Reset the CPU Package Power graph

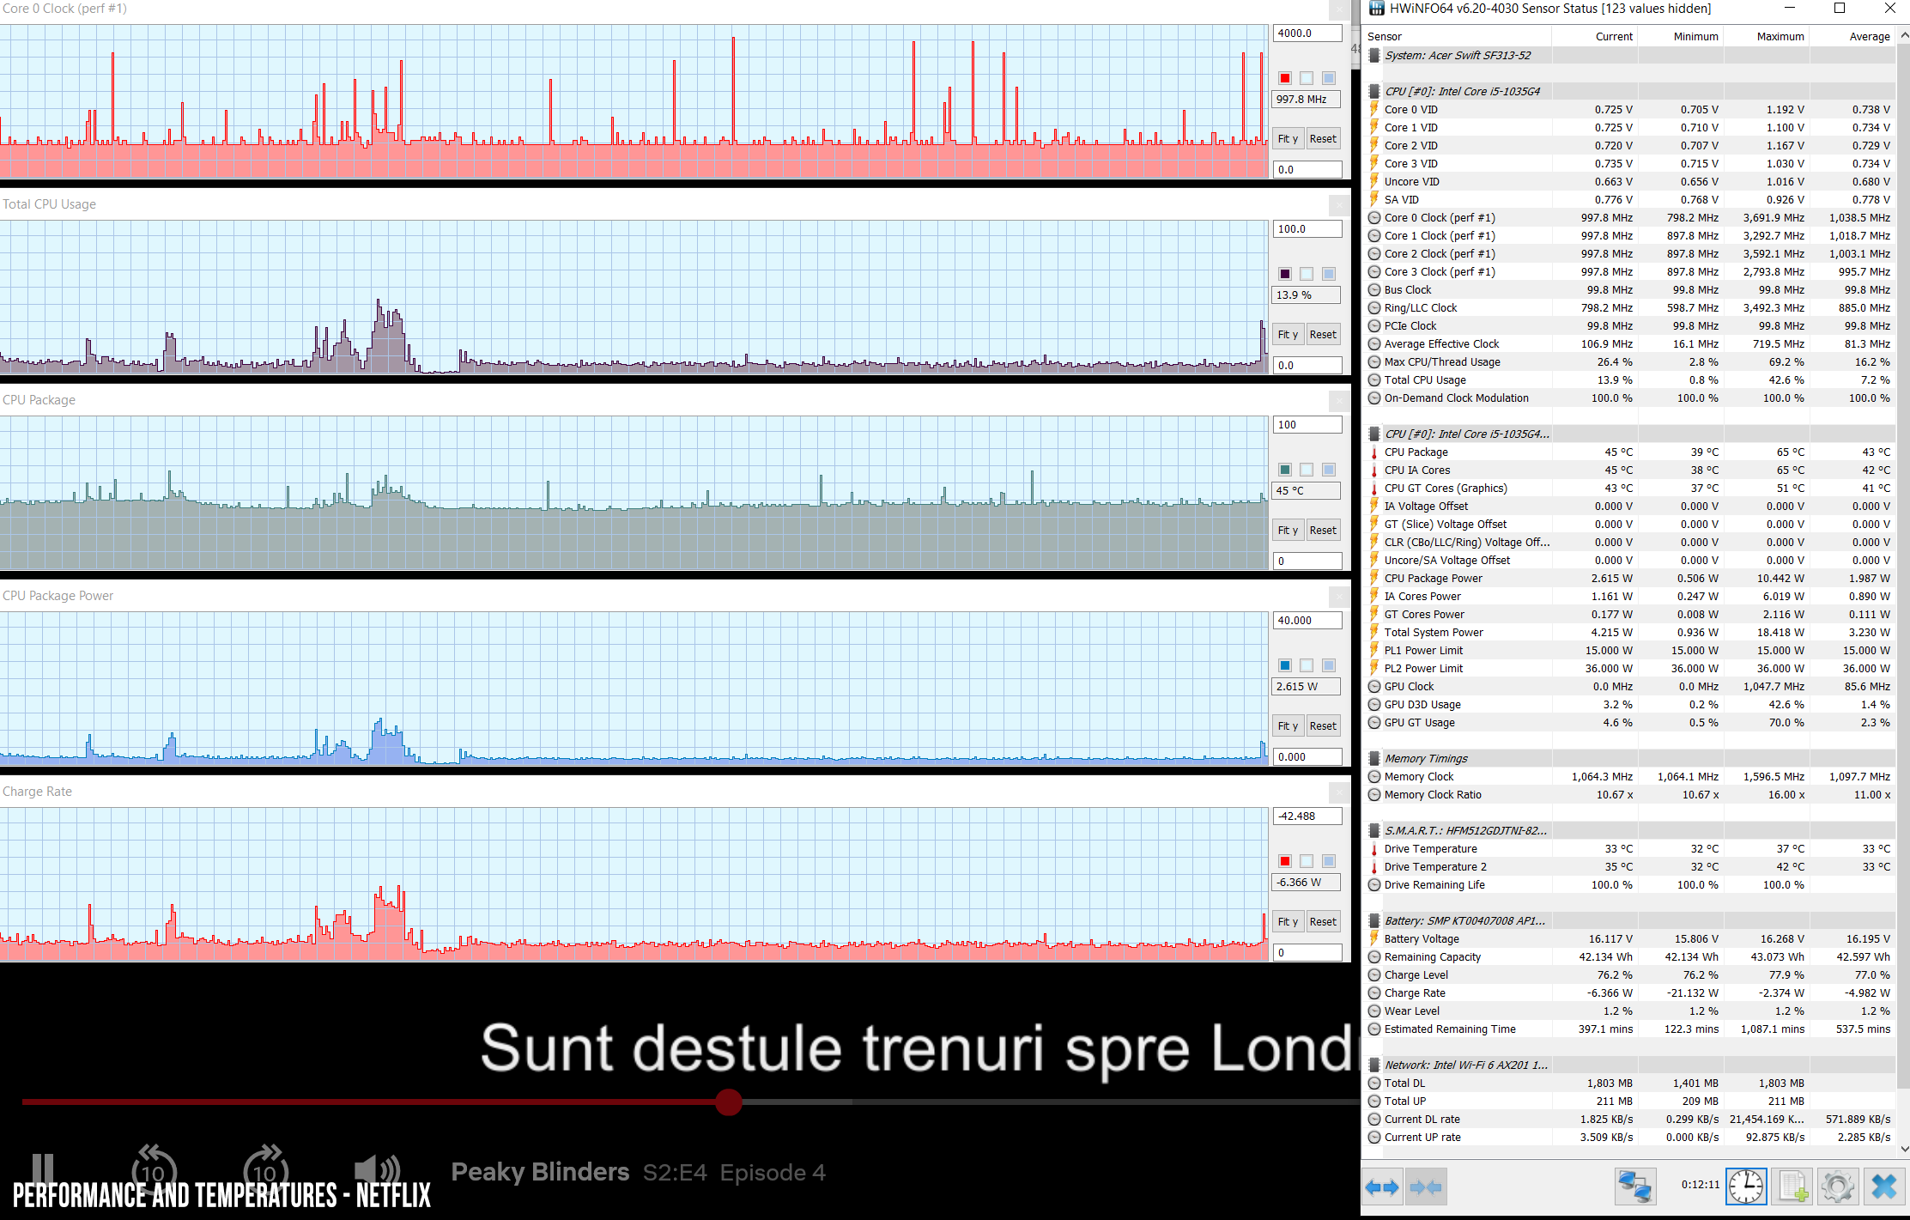click(1323, 726)
